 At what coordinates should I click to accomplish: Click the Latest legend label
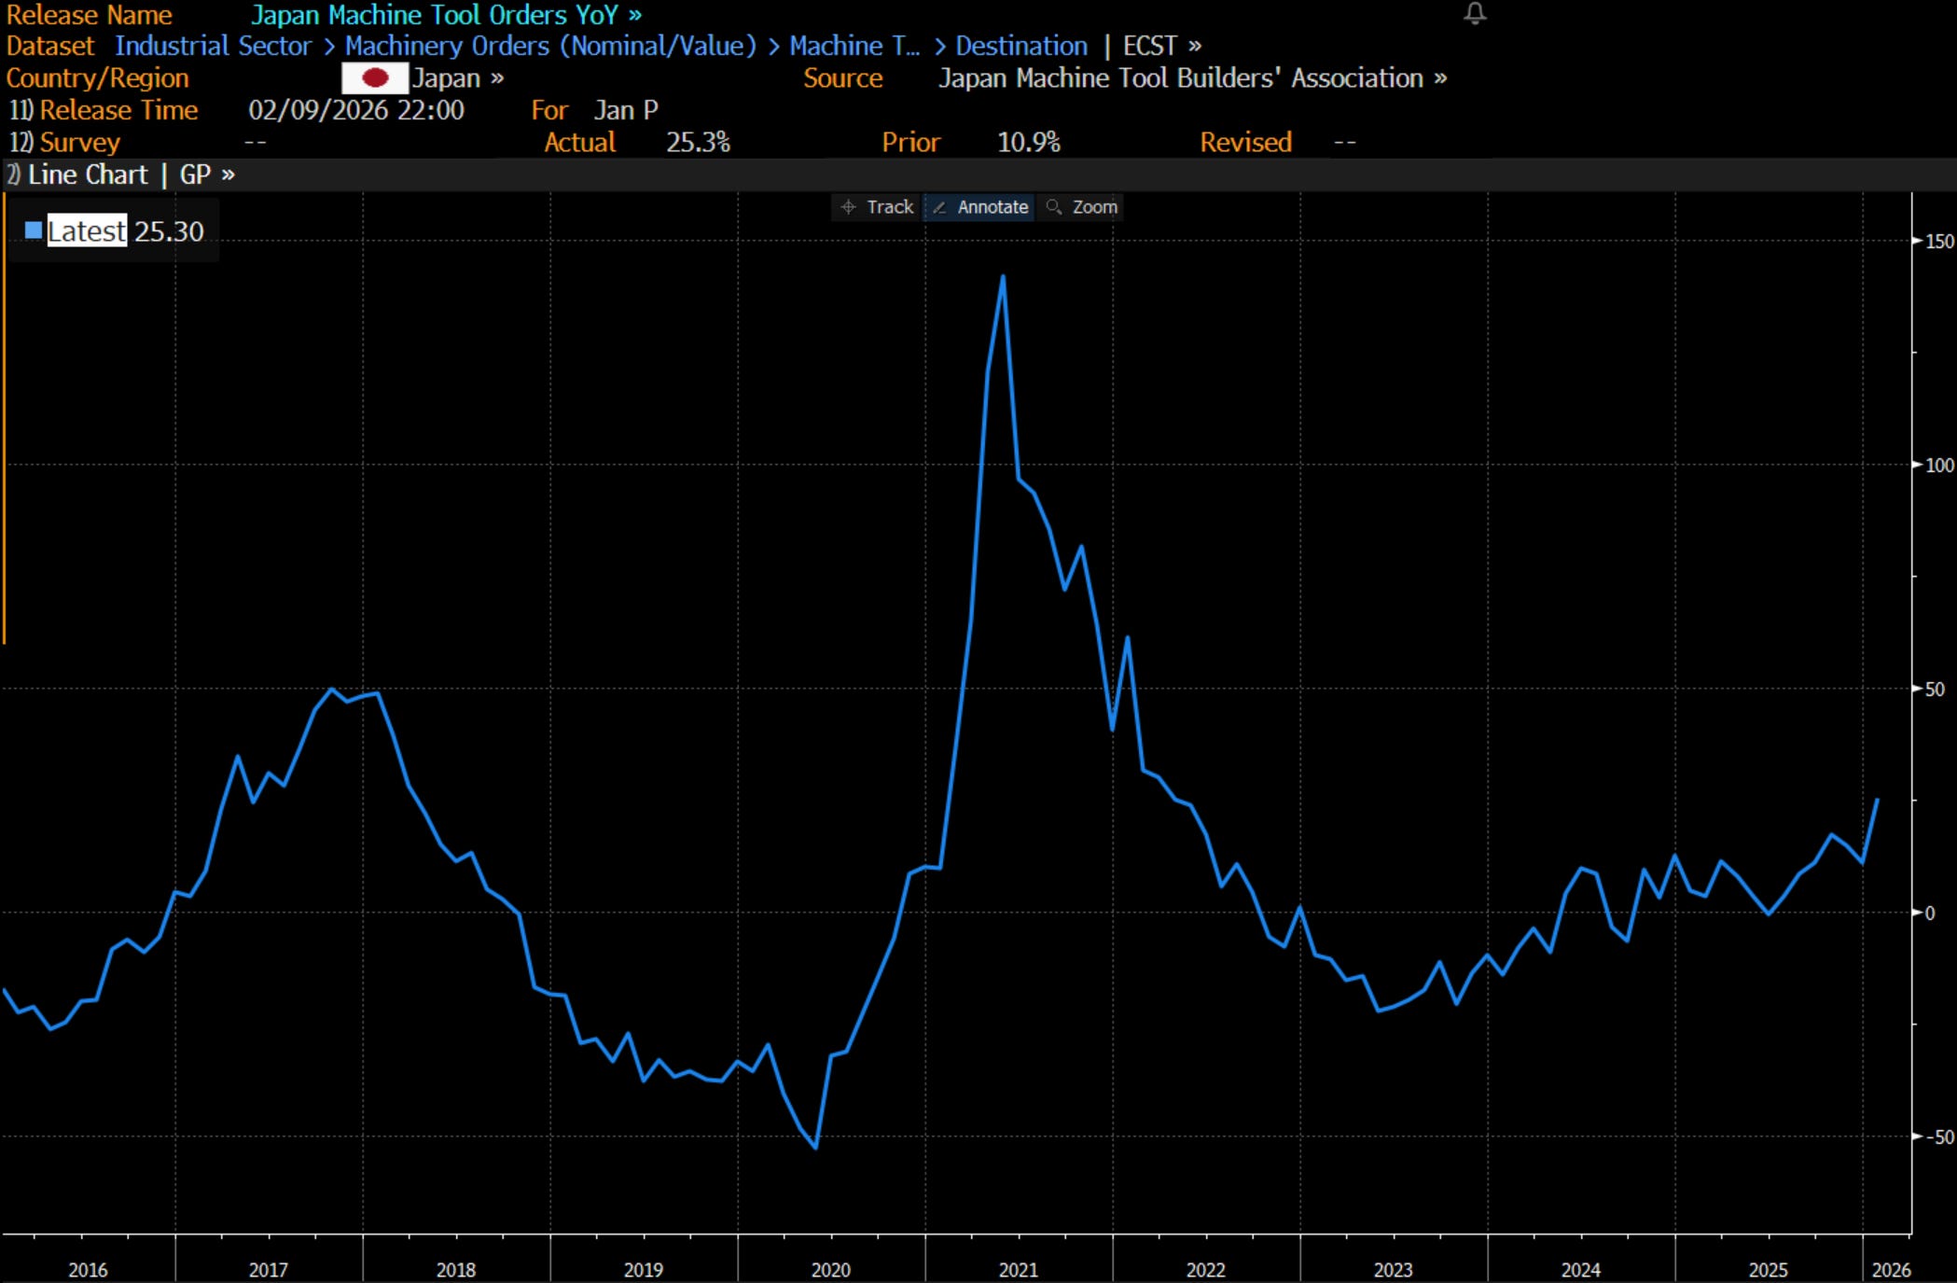(87, 230)
